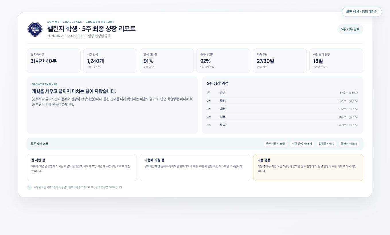Image resolution: width=390 pixels, height=235 pixels.
Task: Select the 2주 '루틴' row
Action: pos(282,101)
